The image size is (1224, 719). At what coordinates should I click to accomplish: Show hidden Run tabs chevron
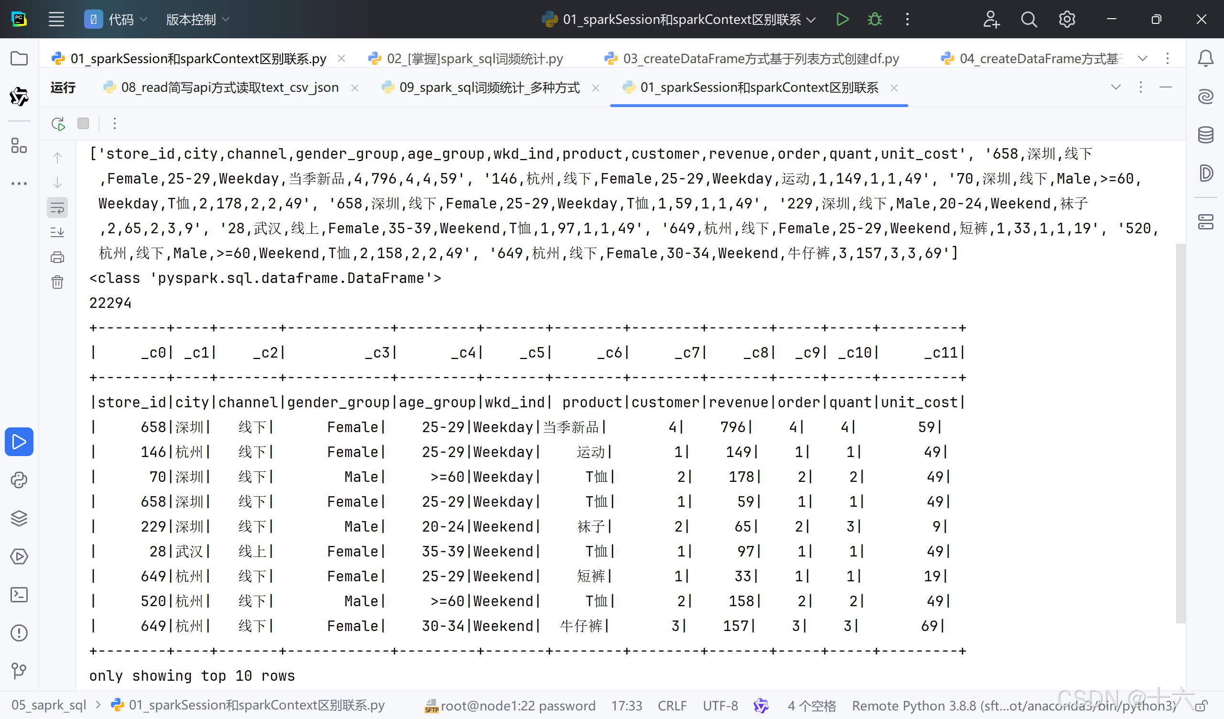pos(1115,87)
